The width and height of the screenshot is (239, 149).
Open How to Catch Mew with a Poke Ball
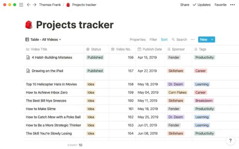coord(53,117)
